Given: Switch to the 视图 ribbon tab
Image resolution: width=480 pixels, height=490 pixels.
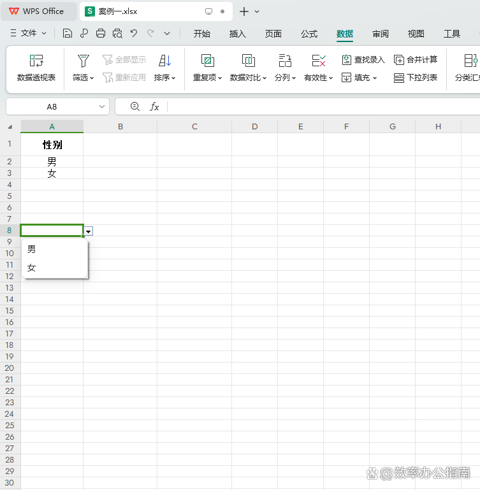Looking at the screenshot, I should pyautogui.click(x=416, y=34).
